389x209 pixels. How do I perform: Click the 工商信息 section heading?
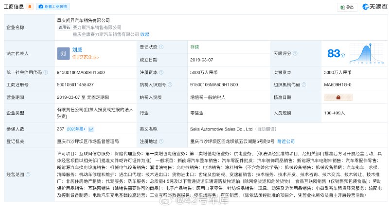[x=14, y=7]
